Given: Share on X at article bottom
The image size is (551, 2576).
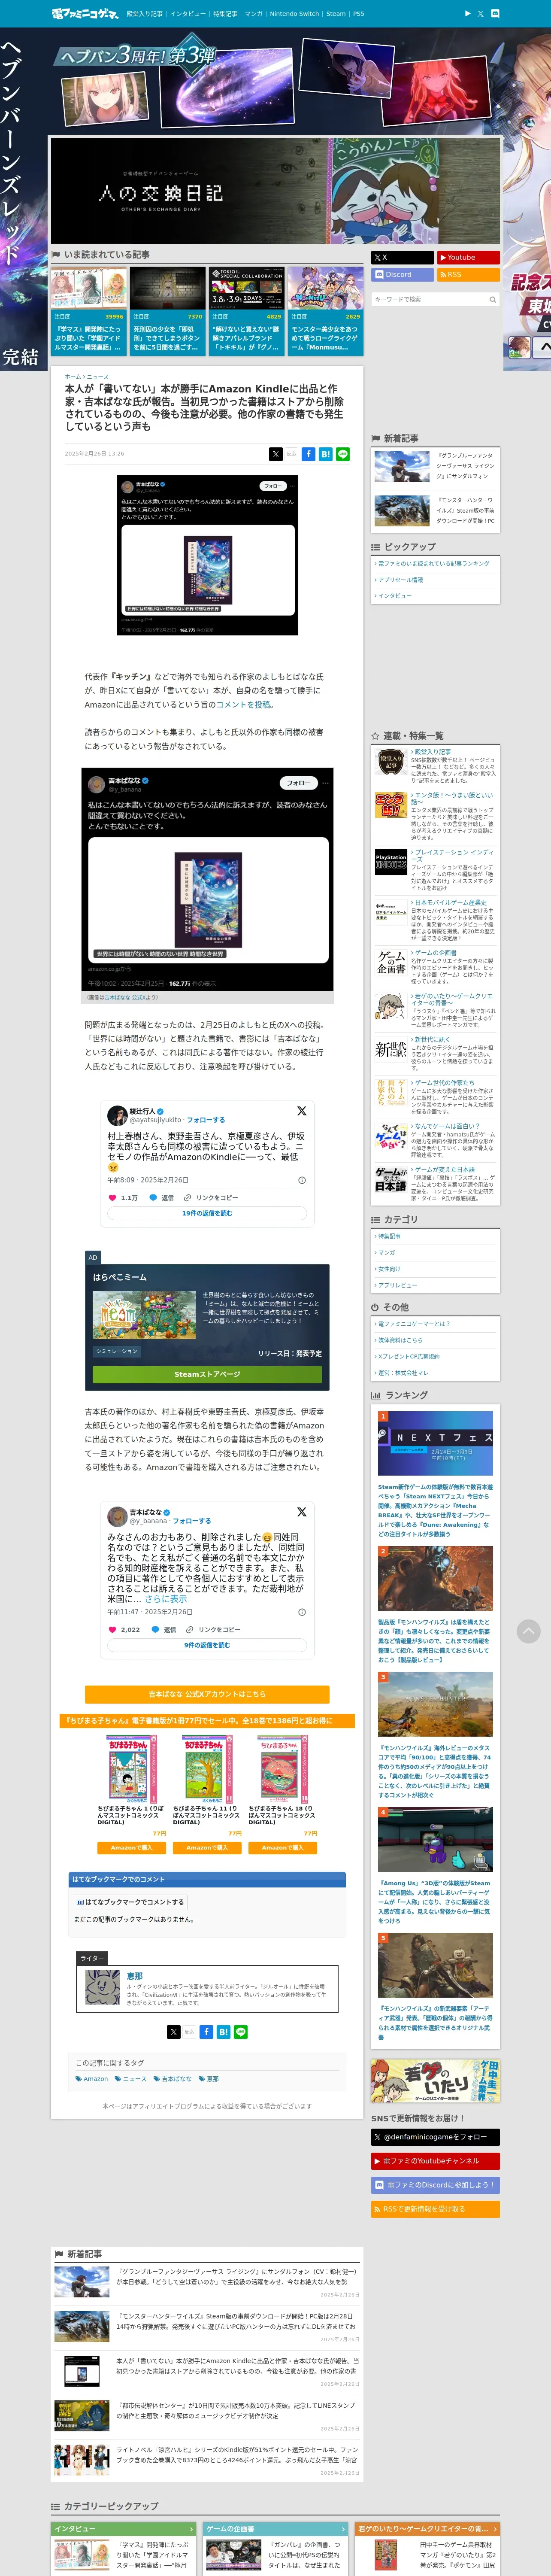Looking at the screenshot, I should (x=174, y=2032).
